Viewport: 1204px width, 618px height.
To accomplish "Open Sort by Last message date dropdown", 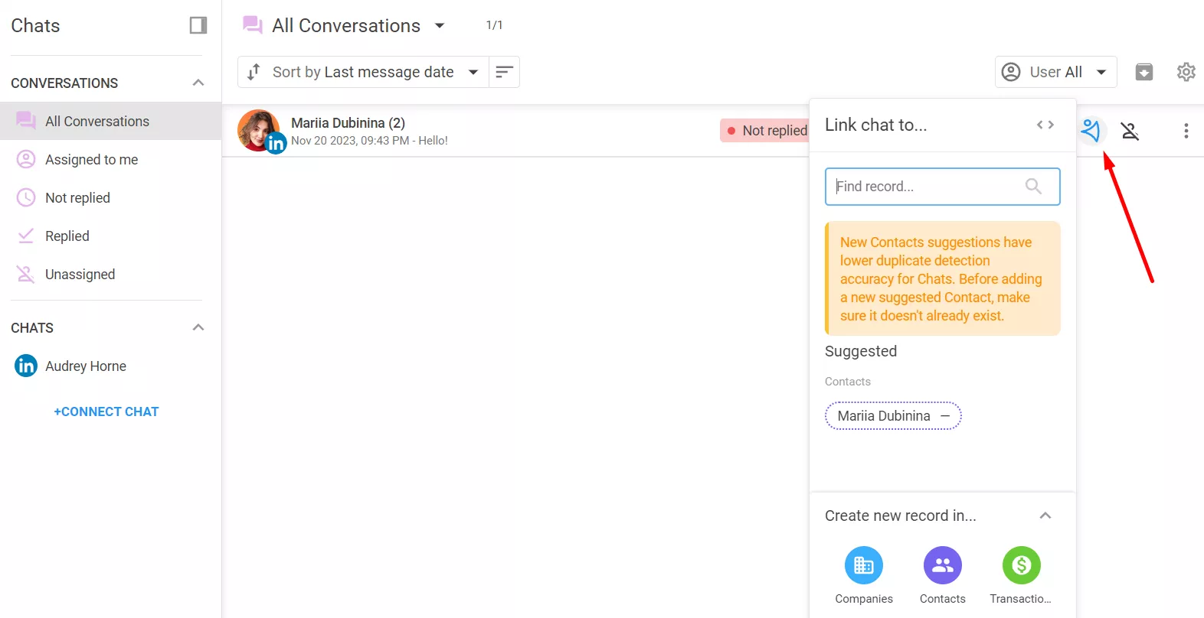I will coord(363,72).
